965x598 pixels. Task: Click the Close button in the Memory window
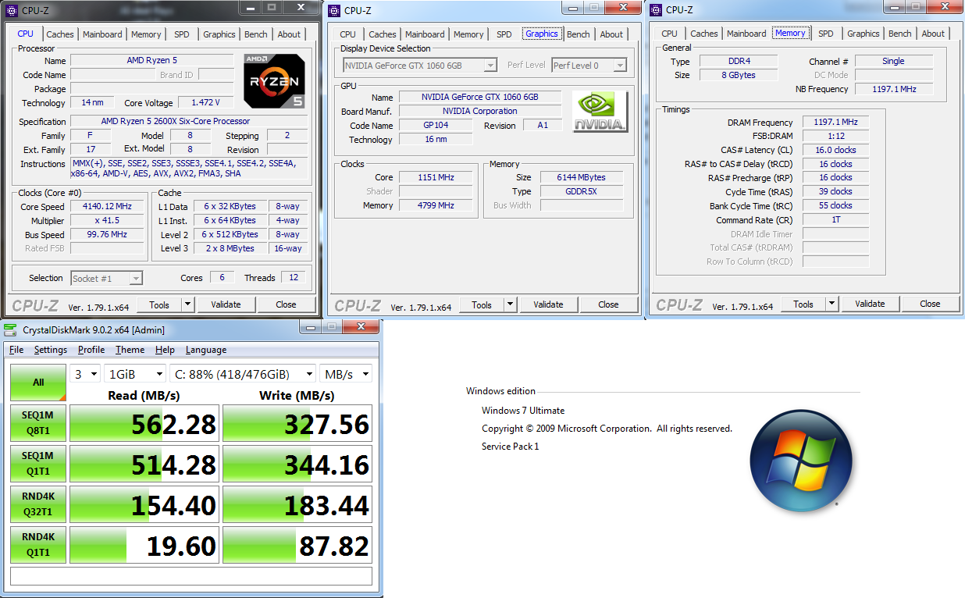(x=930, y=304)
